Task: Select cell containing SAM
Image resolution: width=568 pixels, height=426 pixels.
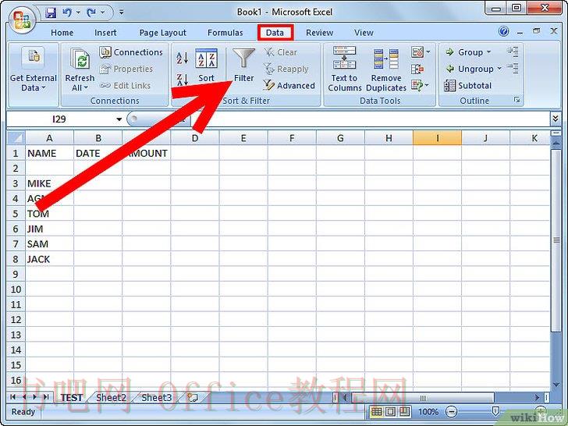Action: (50, 243)
